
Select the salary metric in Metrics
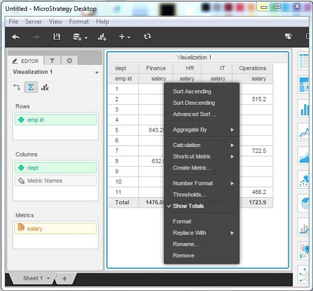(x=55, y=228)
